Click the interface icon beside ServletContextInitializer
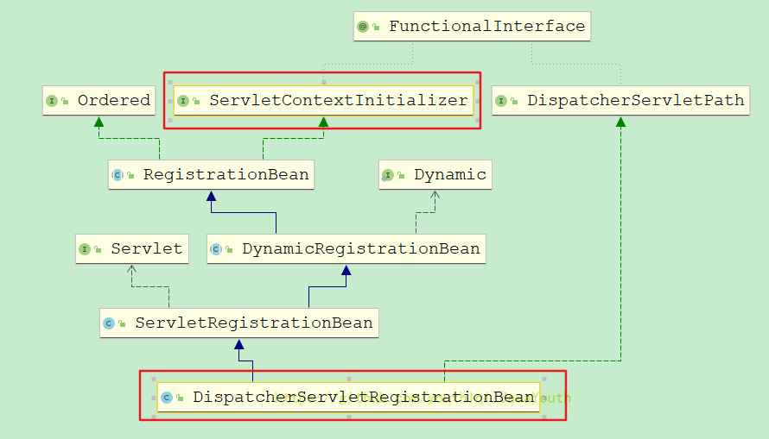This screenshot has width=769, height=439. click(x=184, y=101)
